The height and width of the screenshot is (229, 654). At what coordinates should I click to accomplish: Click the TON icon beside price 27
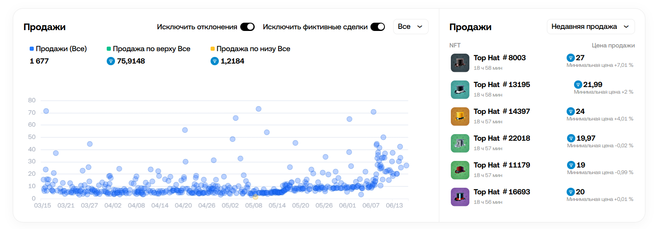pos(571,58)
